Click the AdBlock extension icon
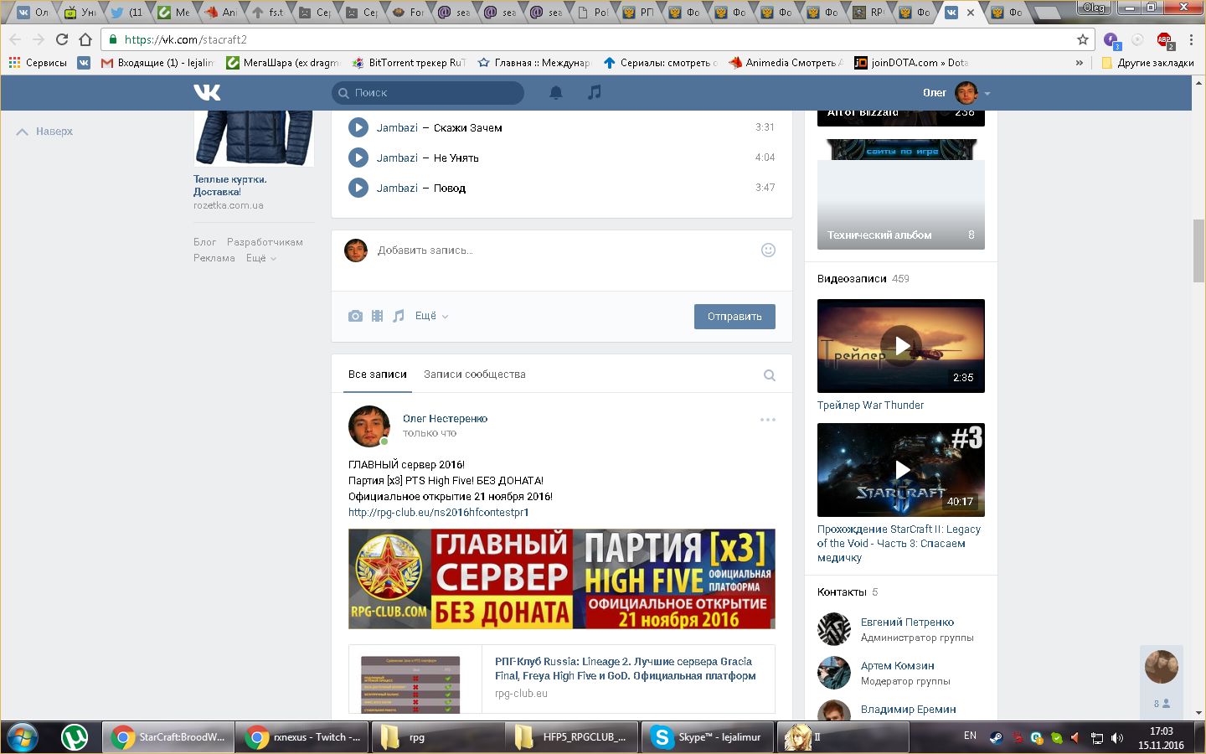 tap(1165, 40)
